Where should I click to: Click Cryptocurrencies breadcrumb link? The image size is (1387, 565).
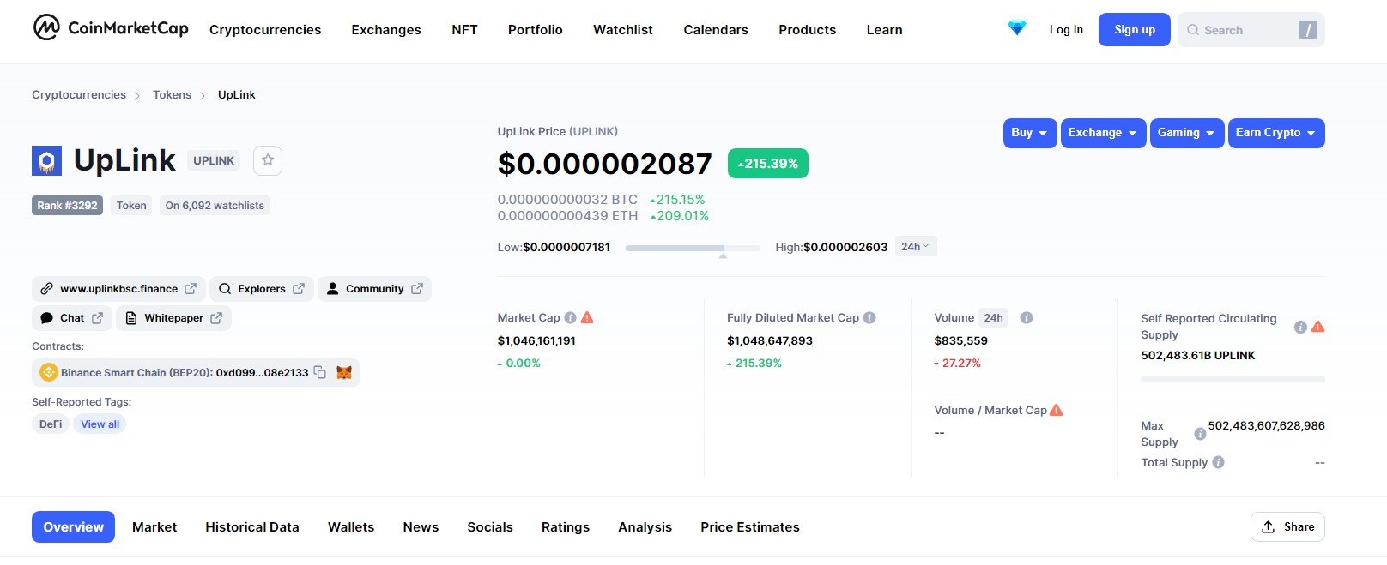point(79,95)
